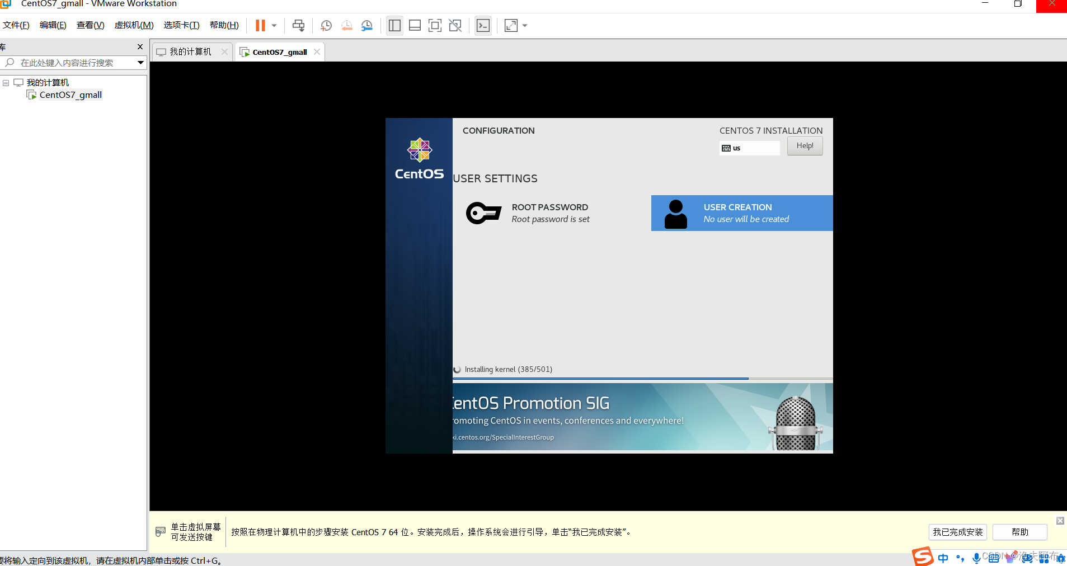Open the library search dropdown arrow
This screenshot has width=1067, height=566.
click(x=140, y=63)
